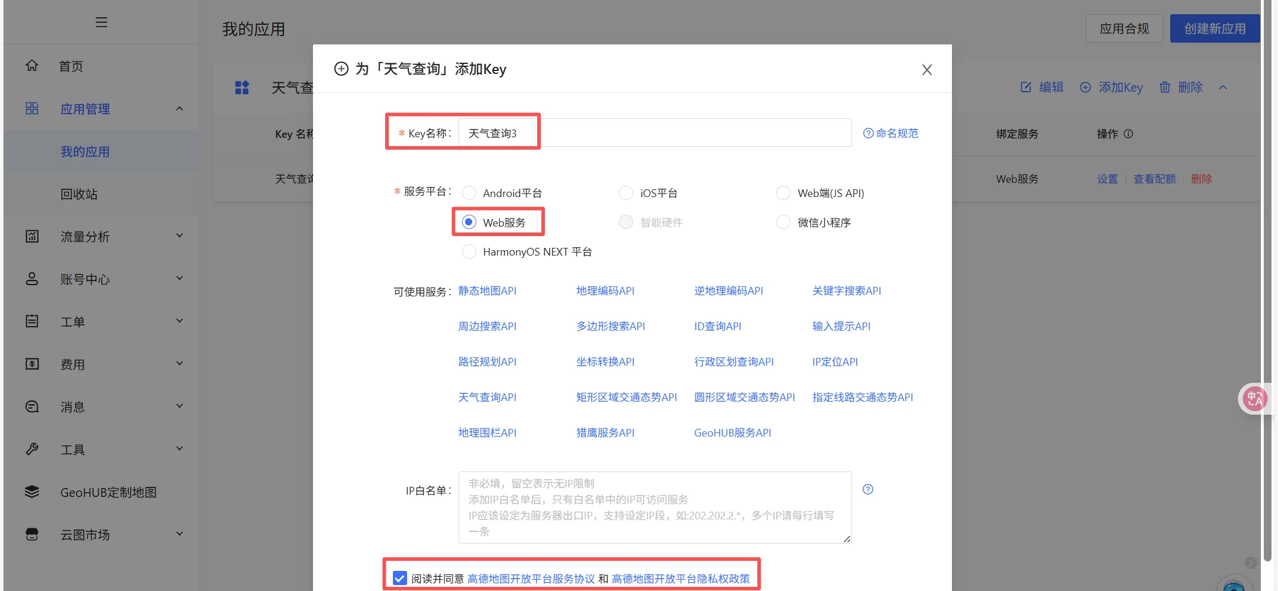Open 流量分析 menu label
Image resolution: width=1278 pixels, height=591 pixels.
click(85, 237)
